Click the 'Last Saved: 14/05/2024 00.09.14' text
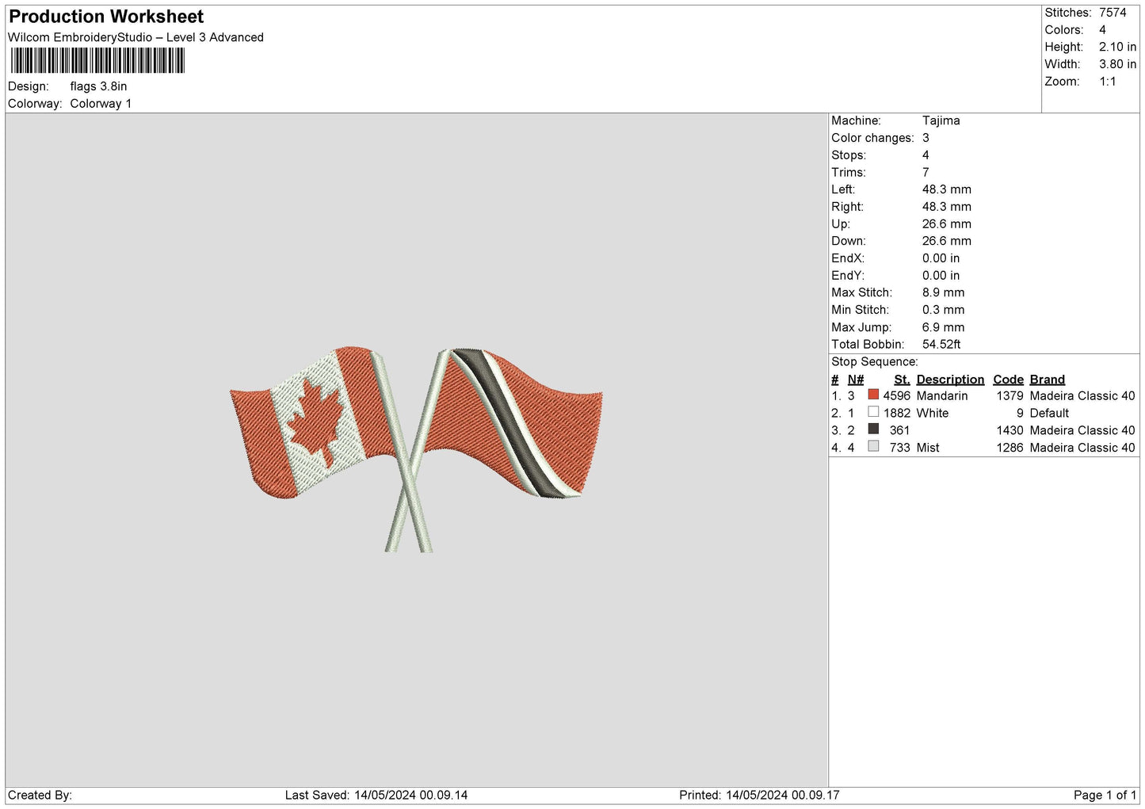 pyautogui.click(x=376, y=796)
